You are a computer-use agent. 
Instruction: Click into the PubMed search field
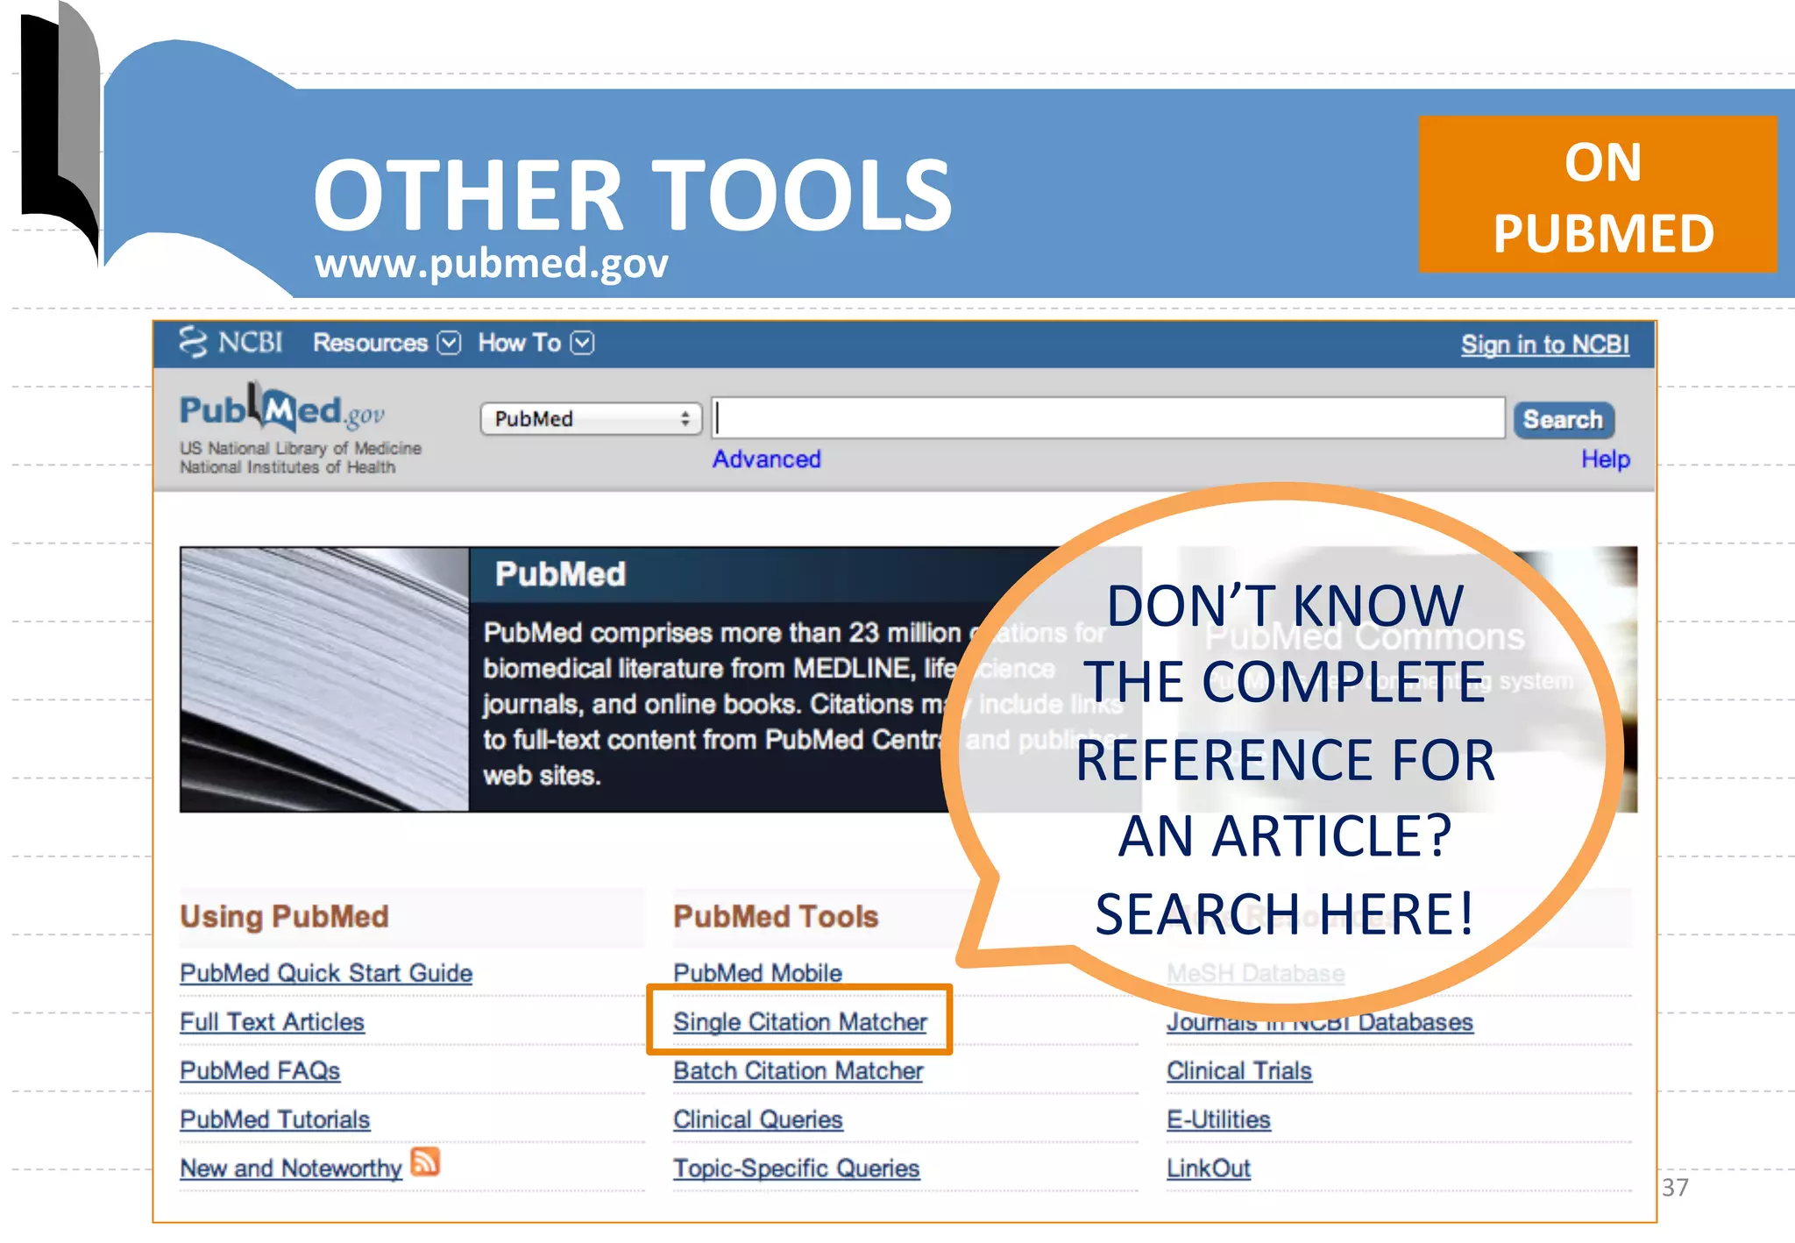click(1109, 418)
